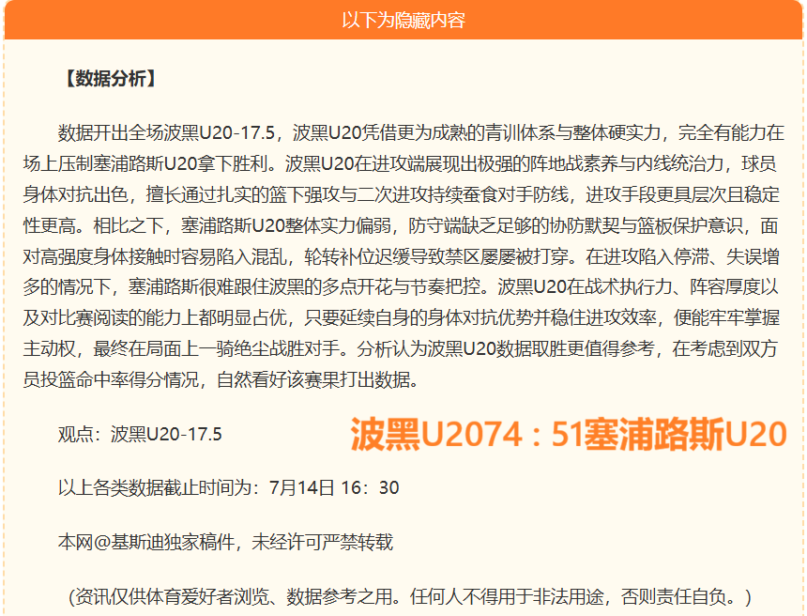The image size is (807, 616).
Task: Click the line starting "多的情况下"
Action: tap(401, 287)
